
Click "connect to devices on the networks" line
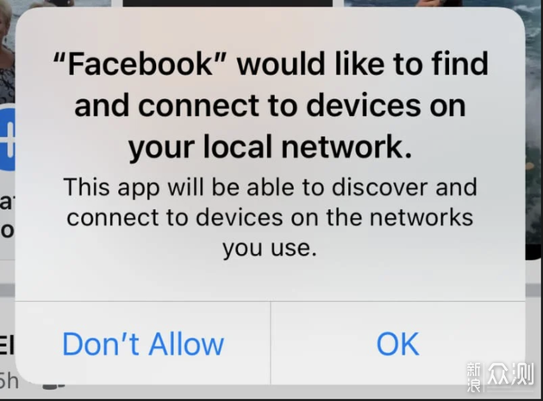click(x=270, y=218)
